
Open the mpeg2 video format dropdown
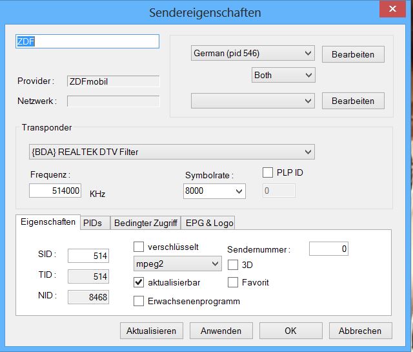pos(176,264)
